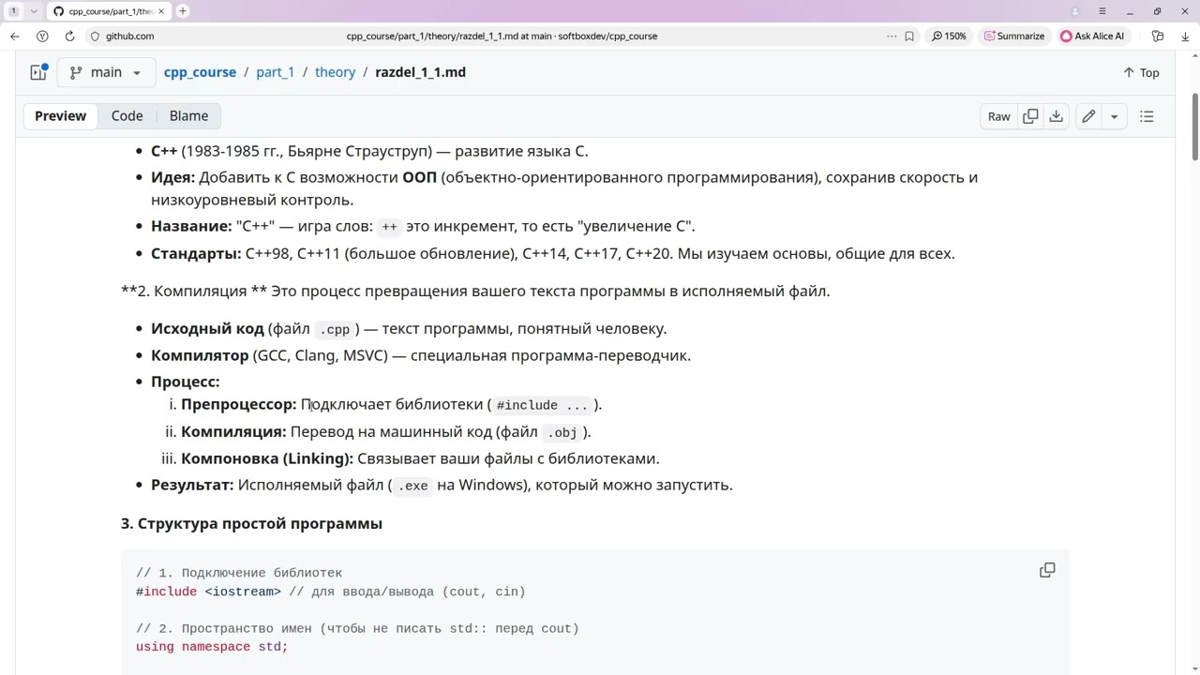The height and width of the screenshot is (675, 1200).
Task: Open the Raw file view
Action: tap(998, 116)
